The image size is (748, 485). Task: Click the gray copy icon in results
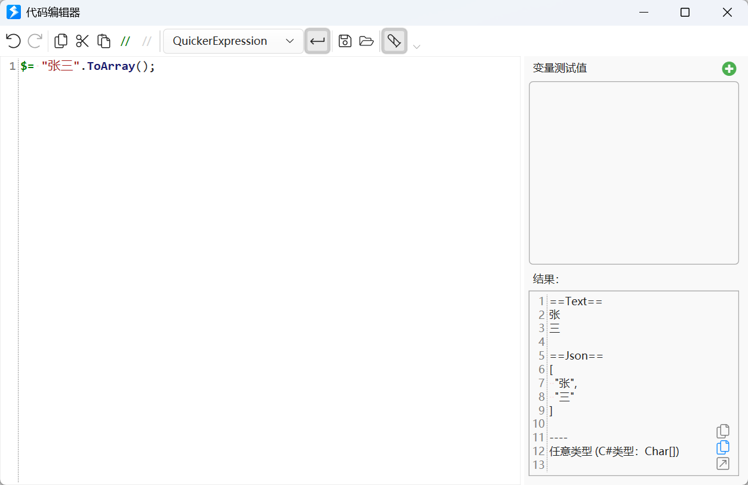[x=723, y=431]
